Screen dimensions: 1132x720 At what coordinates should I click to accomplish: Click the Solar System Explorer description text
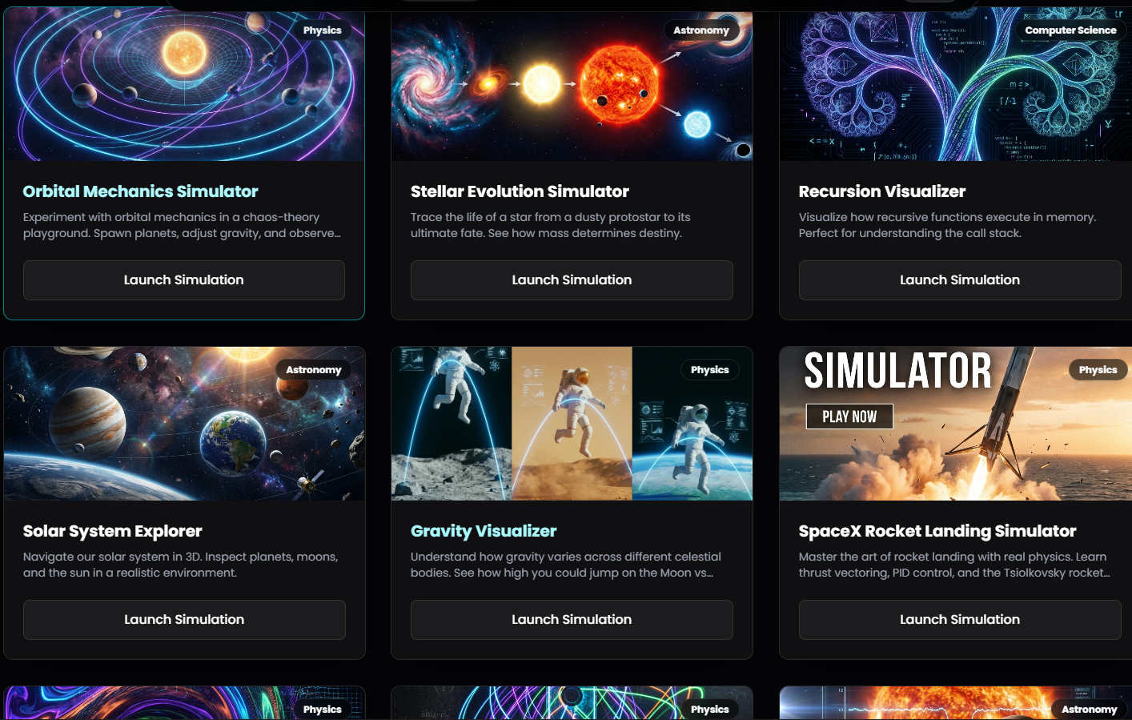coord(181,565)
